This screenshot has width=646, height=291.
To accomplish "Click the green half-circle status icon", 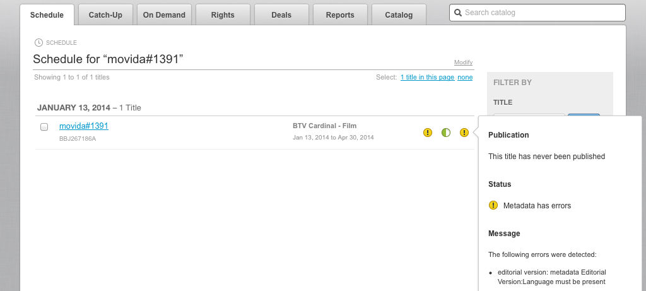I will (x=446, y=133).
